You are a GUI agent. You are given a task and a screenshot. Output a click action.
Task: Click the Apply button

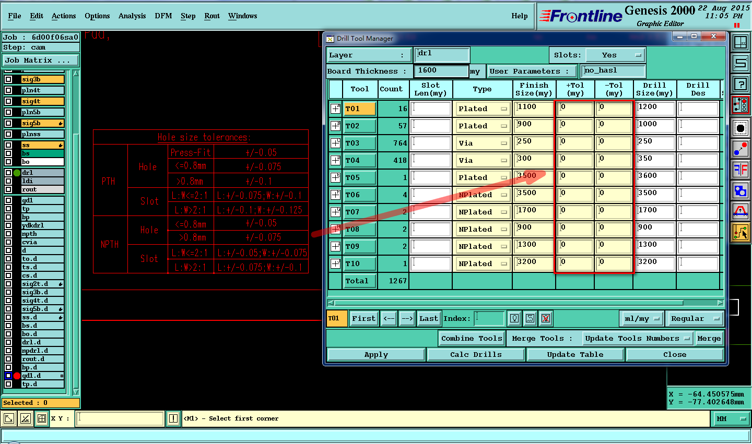click(x=376, y=354)
